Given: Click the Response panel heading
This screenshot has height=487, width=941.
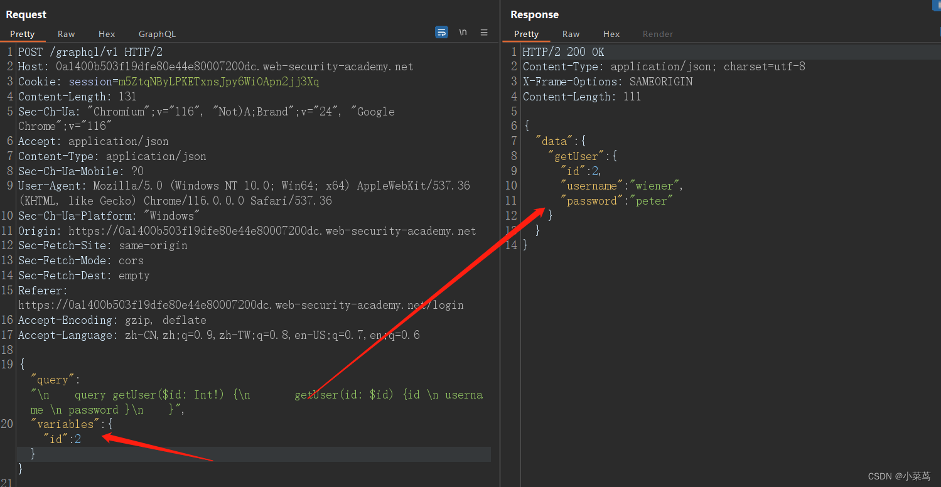Looking at the screenshot, I should 534,14.
